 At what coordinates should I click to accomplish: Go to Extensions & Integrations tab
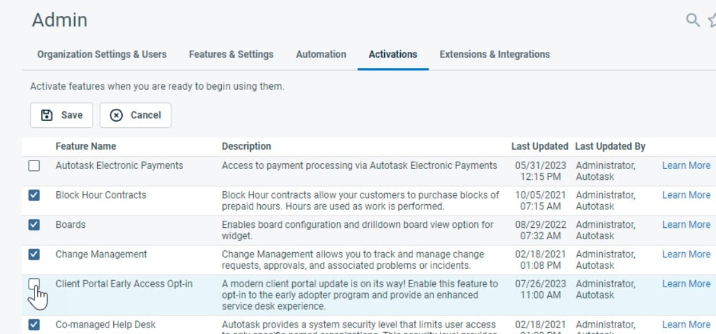pyautogui.click(x=494, y=54)
